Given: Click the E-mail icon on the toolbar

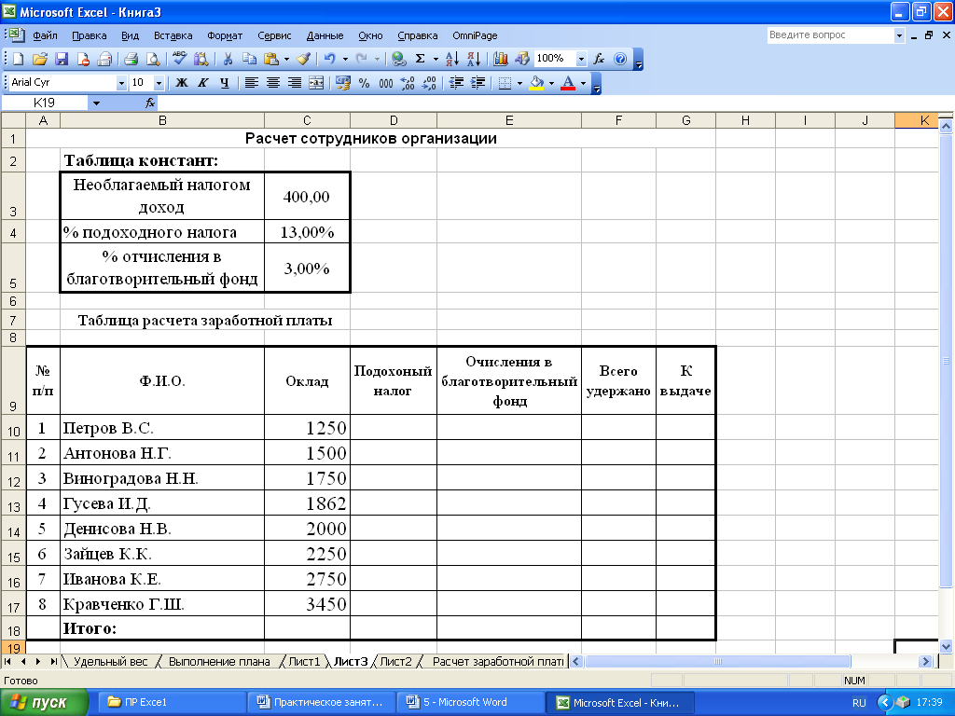Looking at the screenshot, I should (104, 59).
